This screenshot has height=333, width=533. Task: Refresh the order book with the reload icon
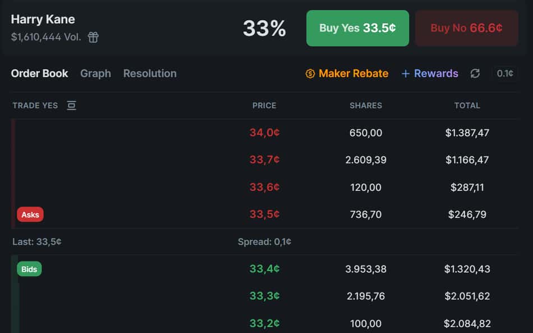pyautogui.click(x=475, y=74)
